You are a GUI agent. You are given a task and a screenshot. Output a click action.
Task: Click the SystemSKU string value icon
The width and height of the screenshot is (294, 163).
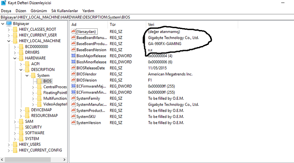pyautogui.click(x=73, y=117)
